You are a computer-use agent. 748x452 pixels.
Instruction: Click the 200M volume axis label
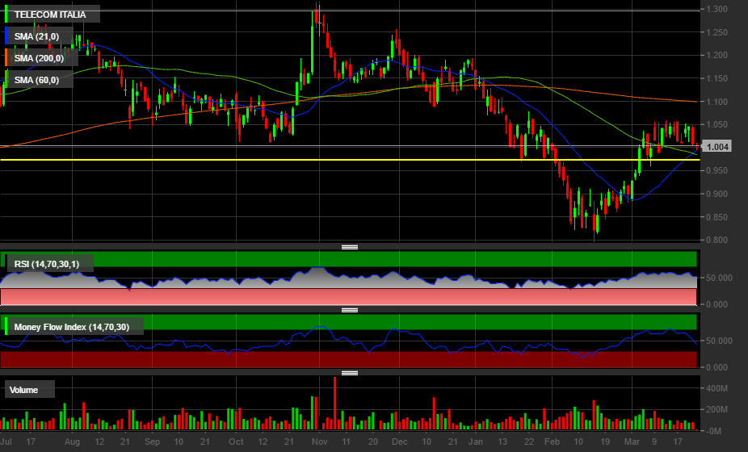point(717,409)
